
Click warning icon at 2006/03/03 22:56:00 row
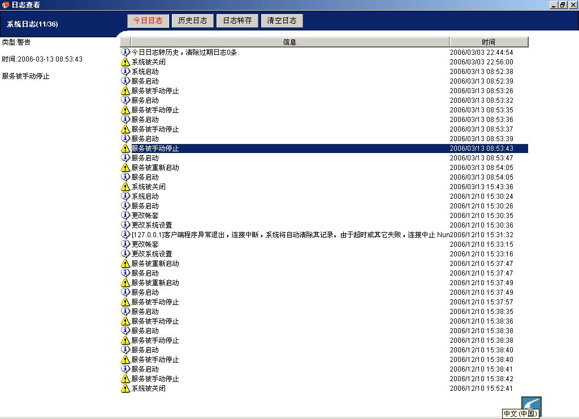click(x=126, y=62)
